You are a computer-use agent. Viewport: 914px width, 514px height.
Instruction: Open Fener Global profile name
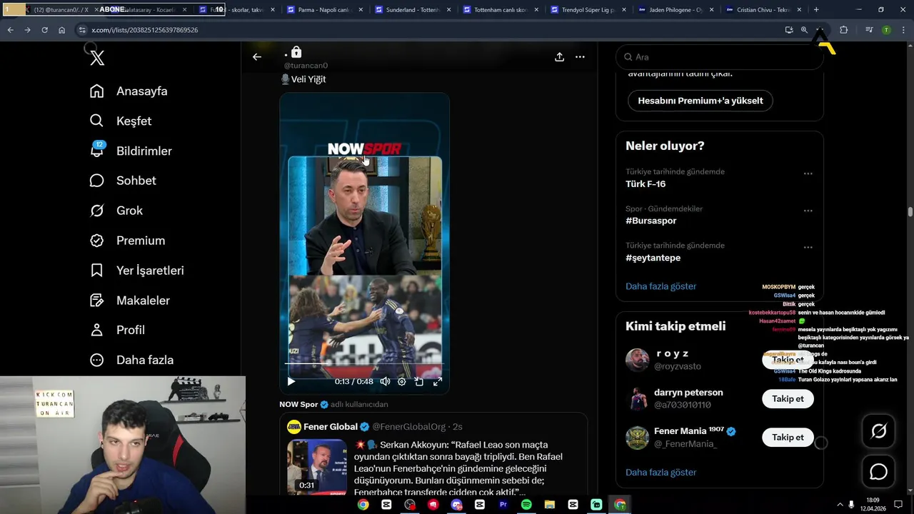click(331, 427)
